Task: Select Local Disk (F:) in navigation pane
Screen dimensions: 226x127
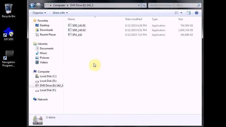Action: pyautogui.click(x=48, y=90)
